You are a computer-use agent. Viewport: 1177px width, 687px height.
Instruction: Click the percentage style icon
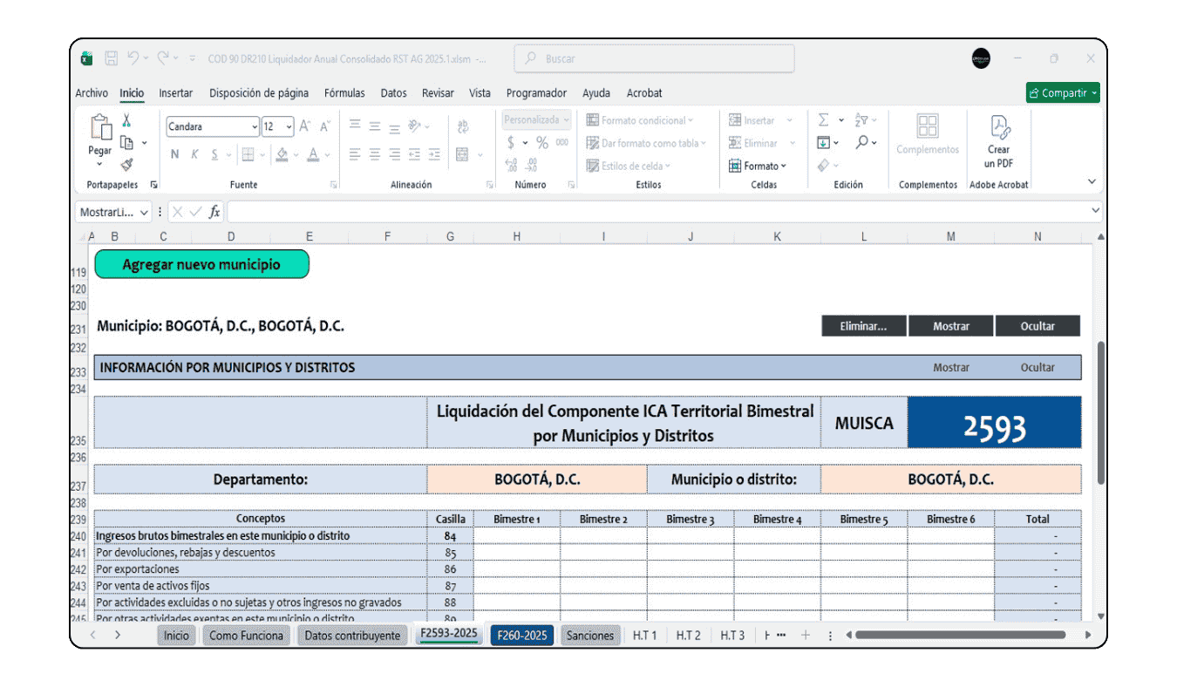coord(541,142)
